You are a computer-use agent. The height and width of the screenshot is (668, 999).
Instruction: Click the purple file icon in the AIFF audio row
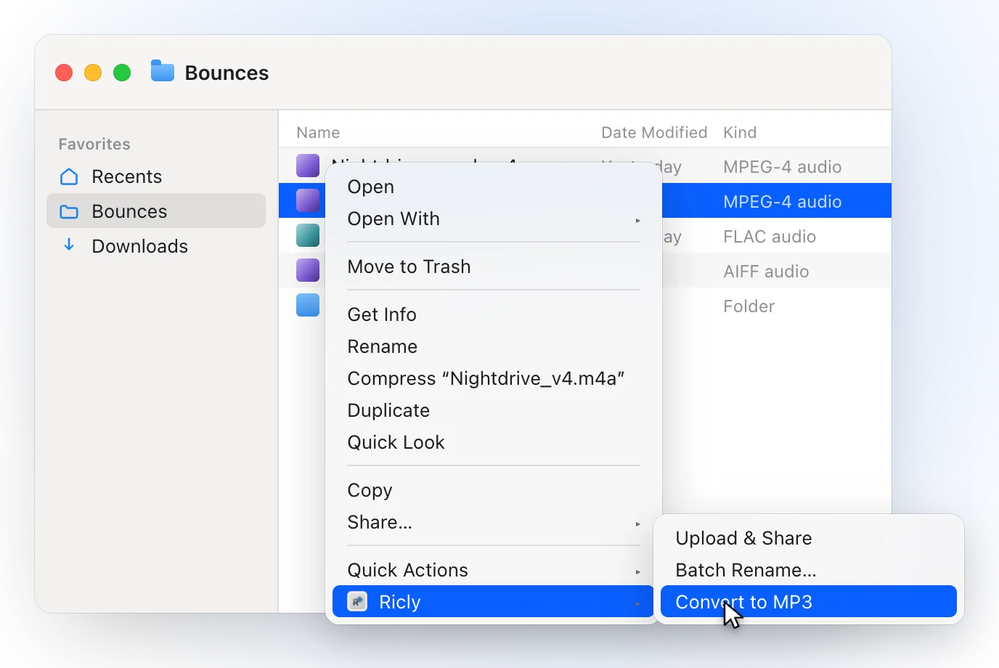[x=308, y=270]
